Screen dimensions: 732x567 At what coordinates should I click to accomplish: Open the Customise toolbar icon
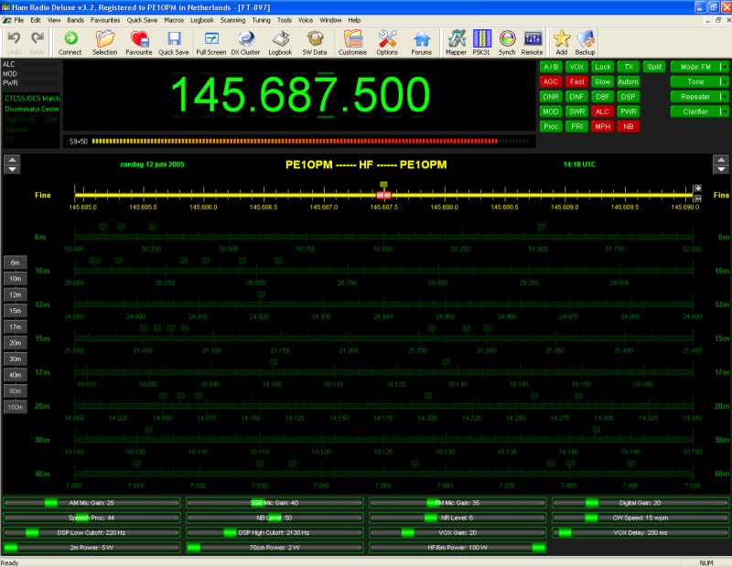(352, 42)
